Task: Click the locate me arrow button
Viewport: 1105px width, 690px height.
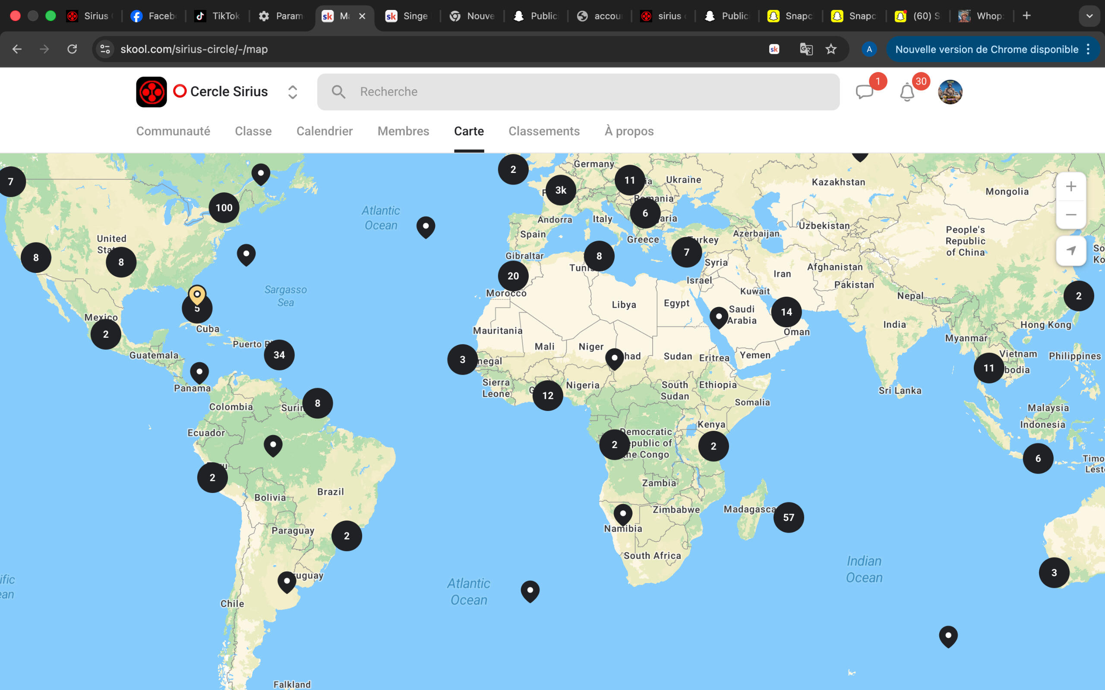Action: point(1071,251)
